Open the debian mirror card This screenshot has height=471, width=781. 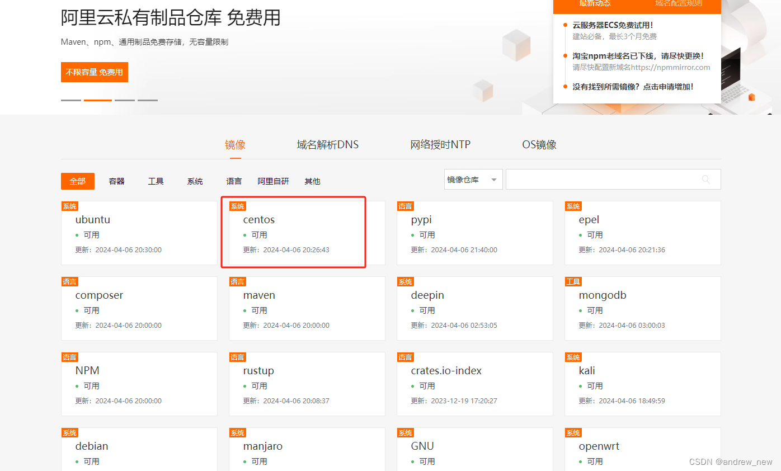pyautogui.click(x=139, y=449)
